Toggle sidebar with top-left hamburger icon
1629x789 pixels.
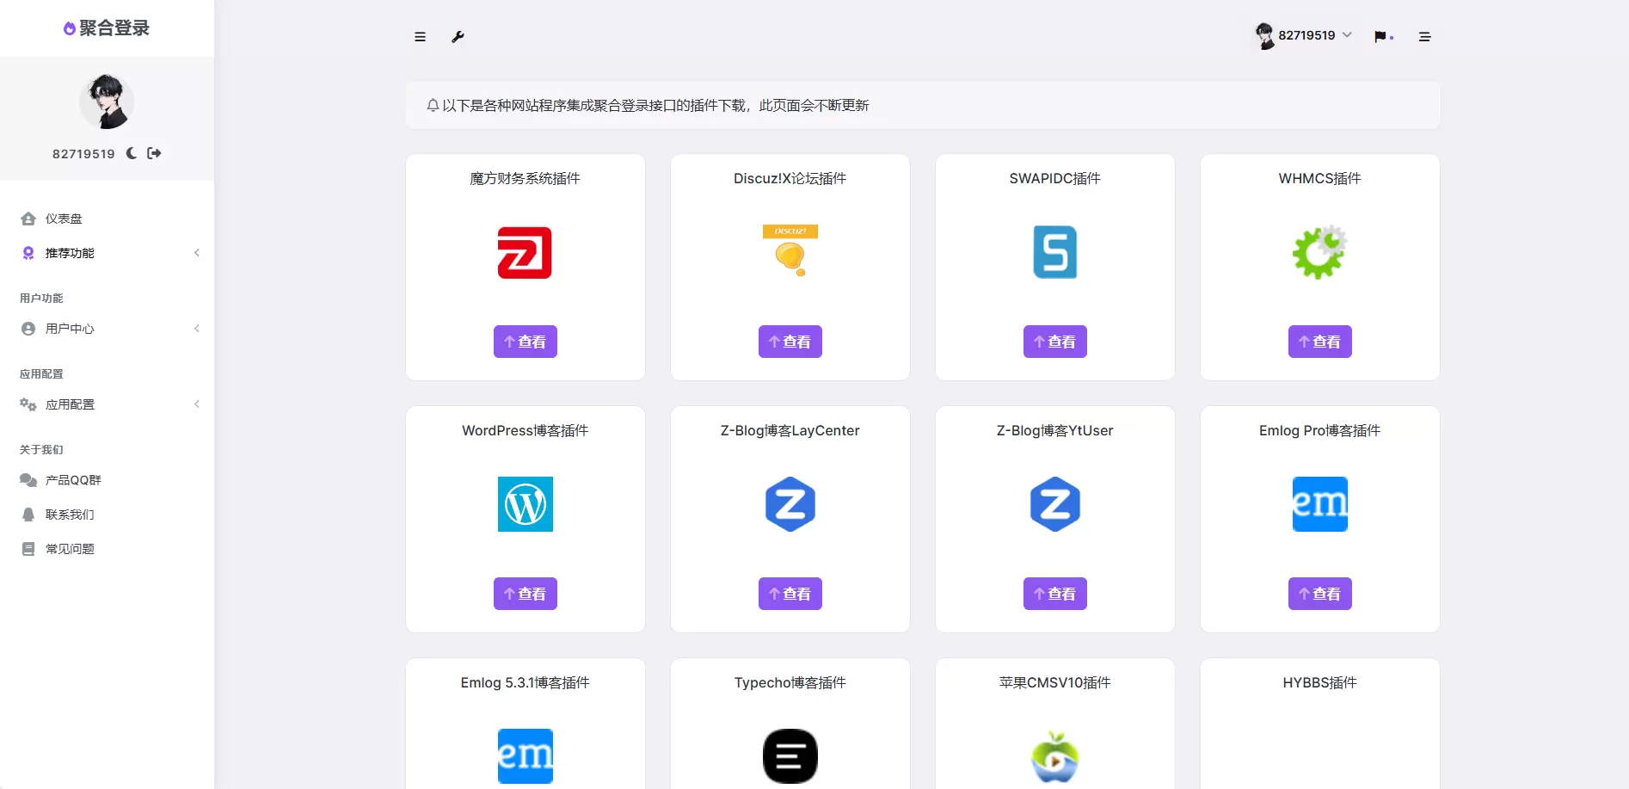pos(420,37)
